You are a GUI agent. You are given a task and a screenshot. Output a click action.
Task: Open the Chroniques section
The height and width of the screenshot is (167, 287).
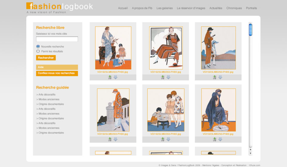tap(234, 8)
